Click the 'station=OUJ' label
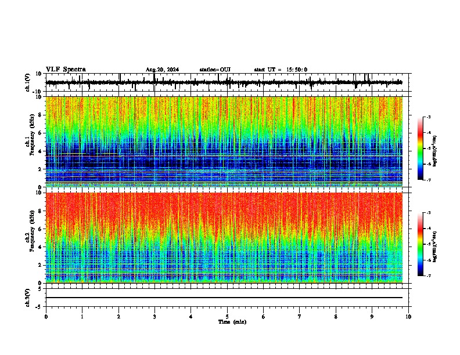Image resolution: width=460 pixels, height=355 pixels. tap(215, 70)
